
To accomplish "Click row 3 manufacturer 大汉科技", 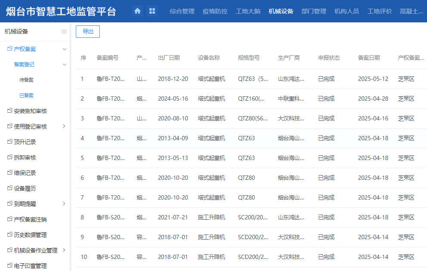I will (x=291, y=119).
